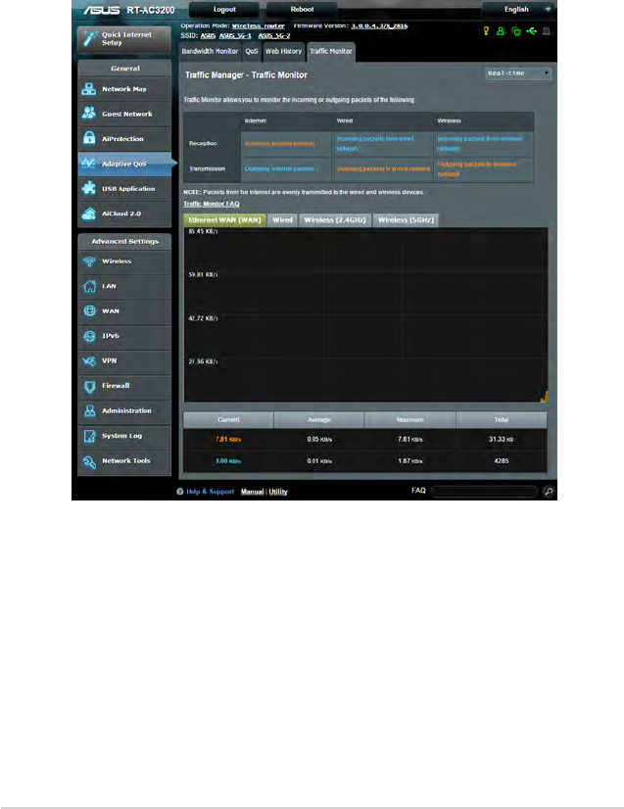
Task: Click the 85.45 KB/s graph axis label
Action: point(203,231)
